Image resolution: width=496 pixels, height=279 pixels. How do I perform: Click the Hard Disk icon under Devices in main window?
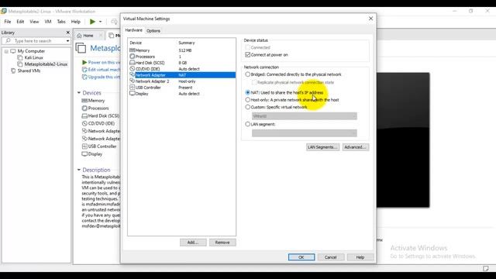point(84,115)
